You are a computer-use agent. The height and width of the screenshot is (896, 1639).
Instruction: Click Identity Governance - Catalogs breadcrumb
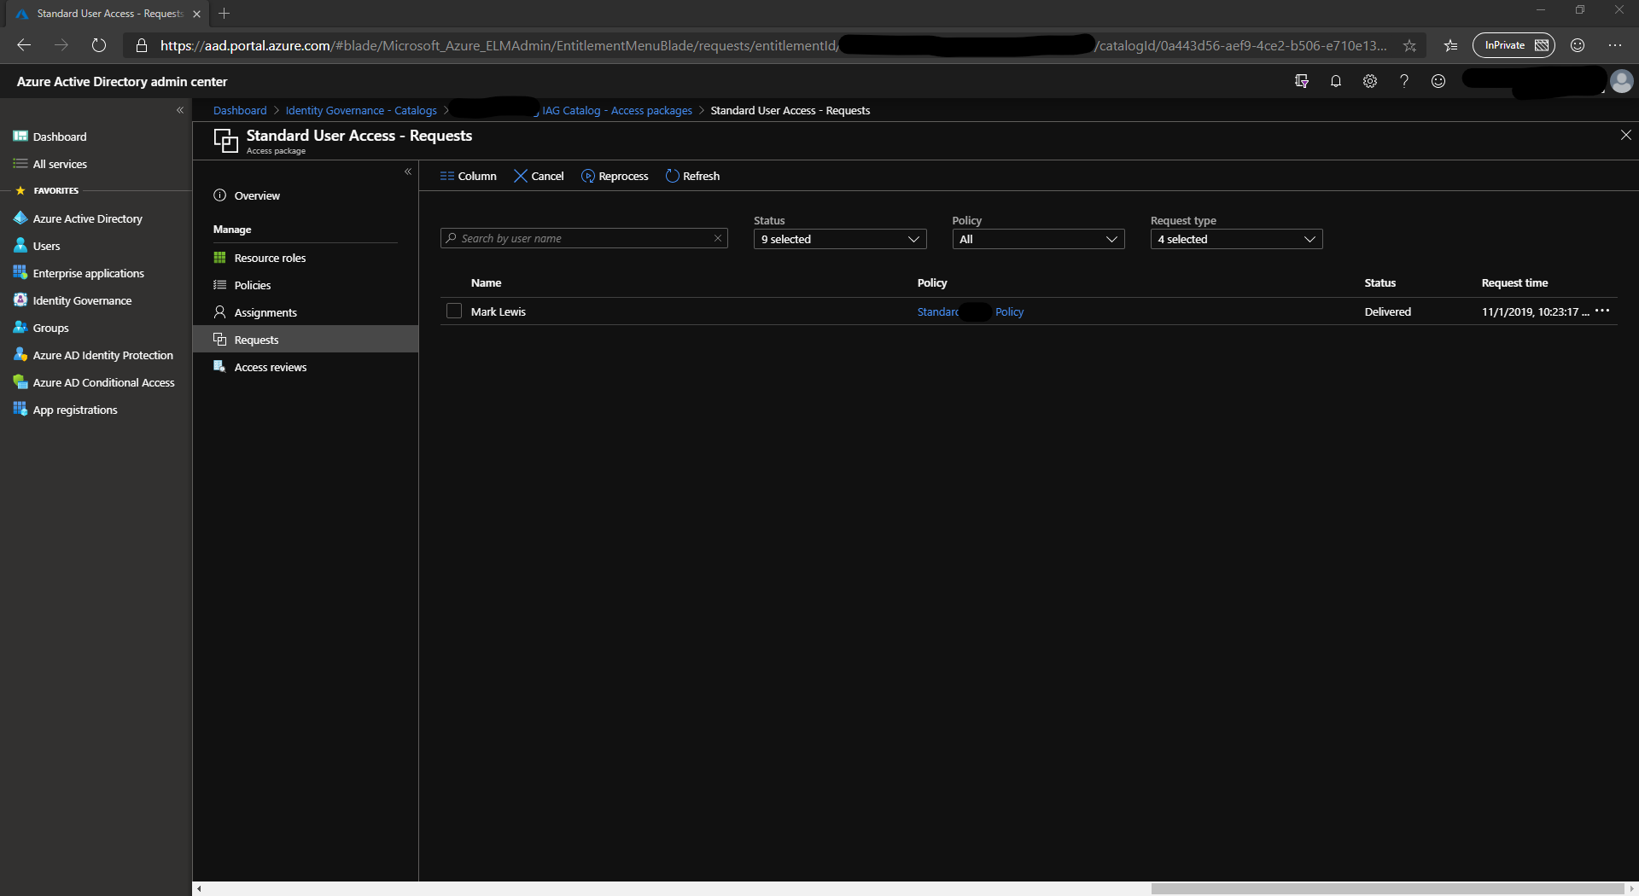click(361, 111)
